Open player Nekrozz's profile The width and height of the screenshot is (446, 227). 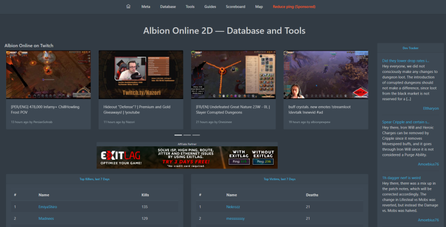(233, 207)
